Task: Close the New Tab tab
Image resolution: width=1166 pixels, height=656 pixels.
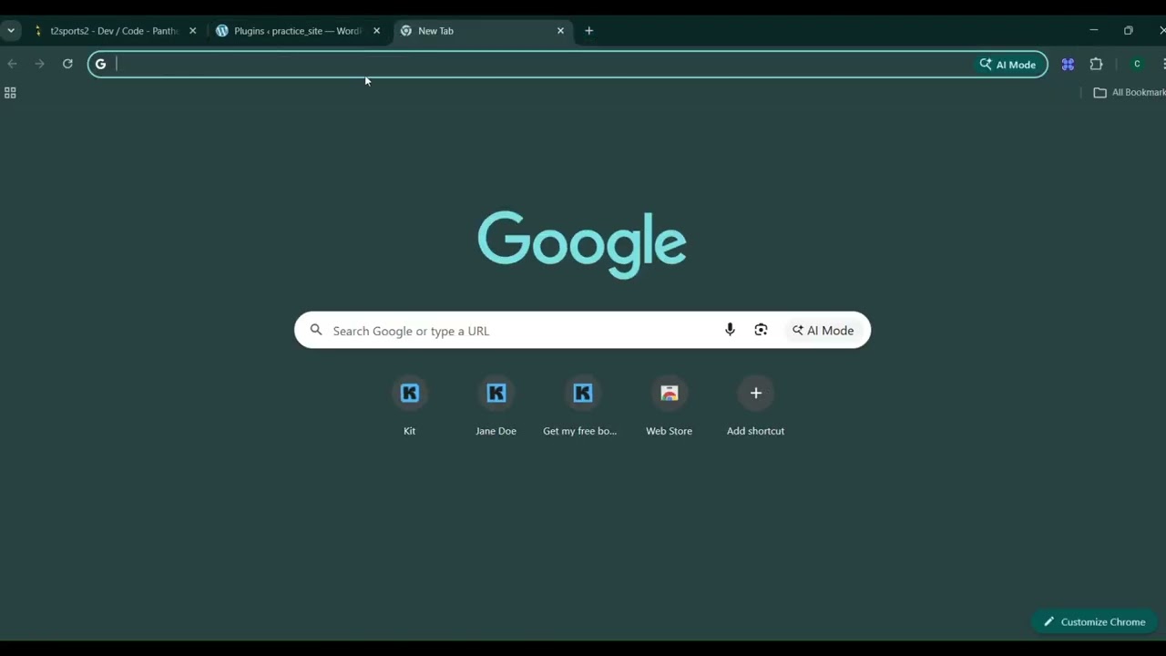Action: (x=560, y=31)
